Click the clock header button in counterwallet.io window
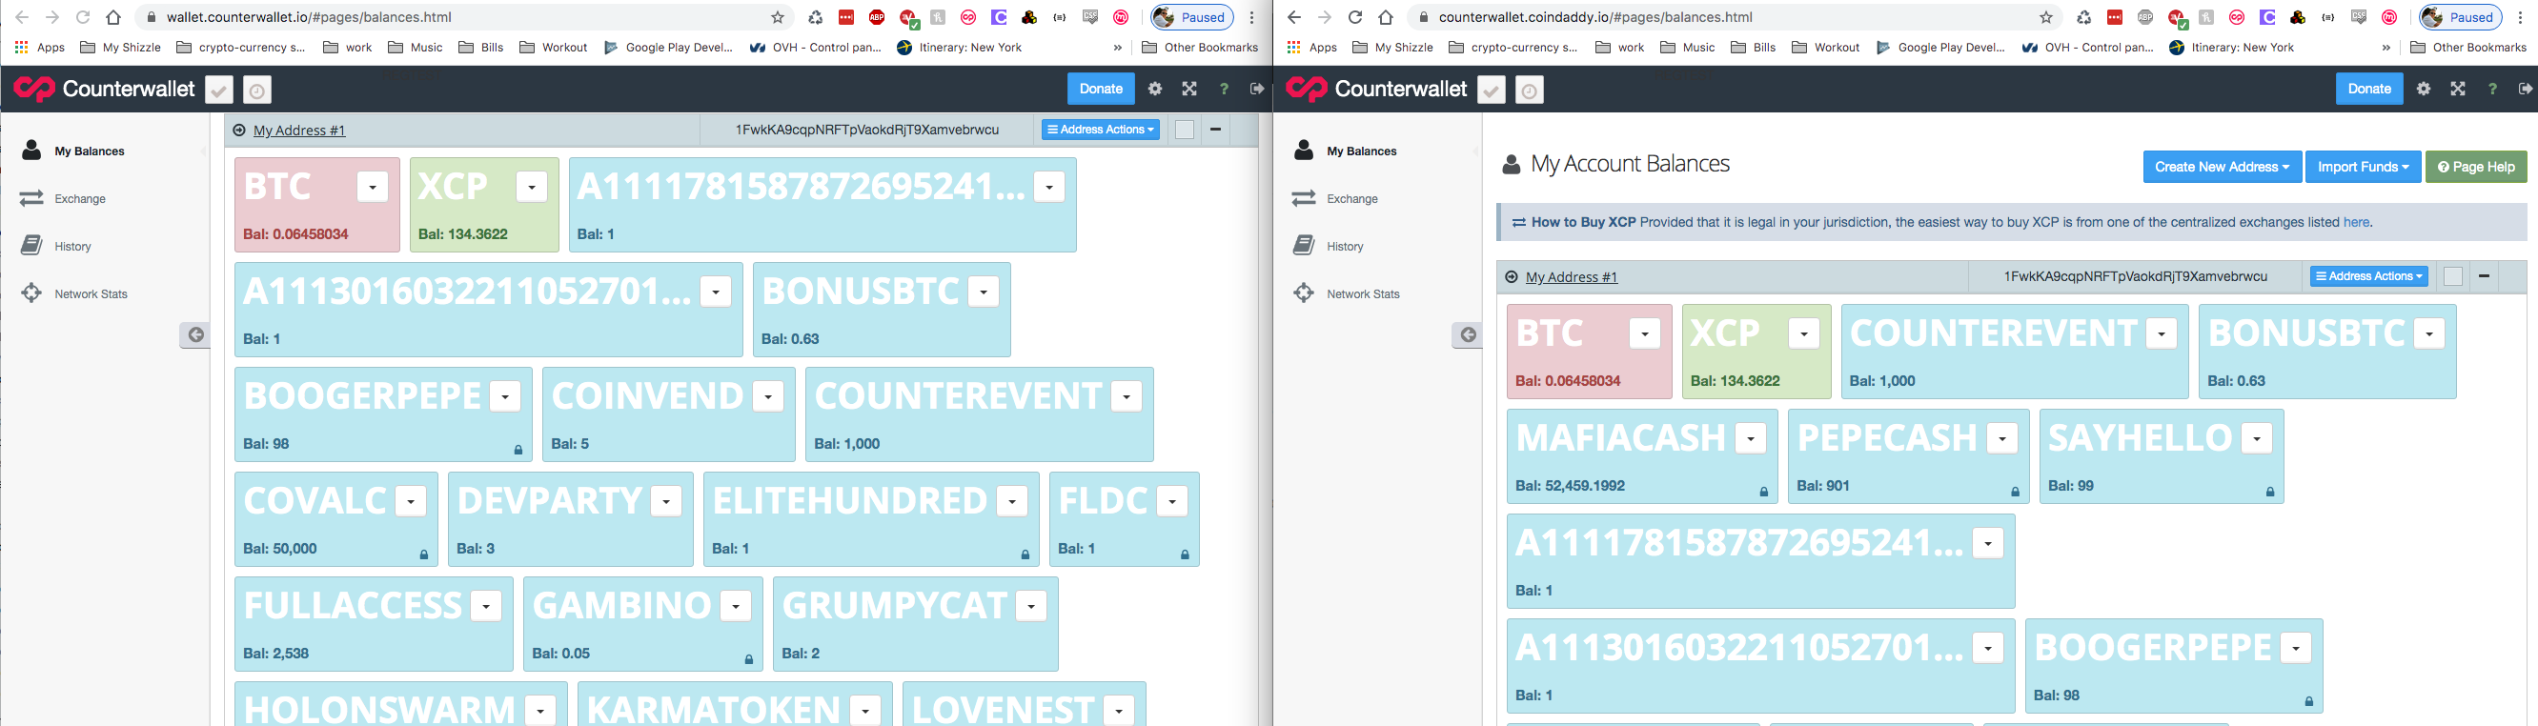Image resolution: width=2538 pixels, height=726 pixels. (x=256, y=90)
